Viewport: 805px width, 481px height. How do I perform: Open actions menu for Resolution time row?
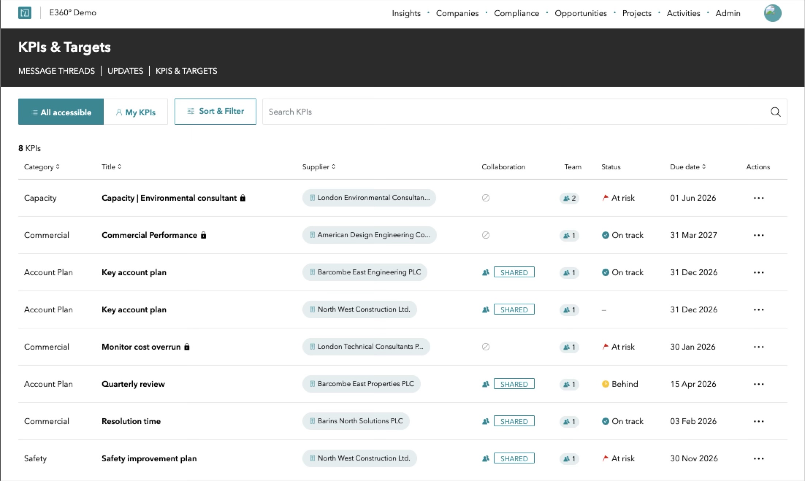[759, 422]
